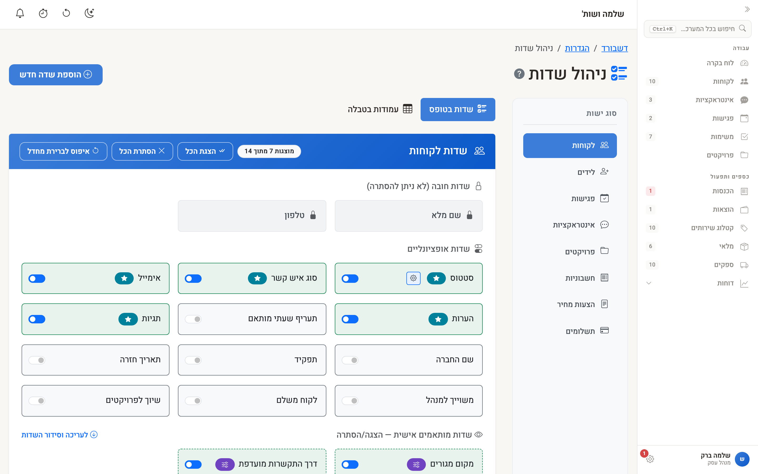Click the star badge on תגיות field
758x474 pixels.
(128, 319)
